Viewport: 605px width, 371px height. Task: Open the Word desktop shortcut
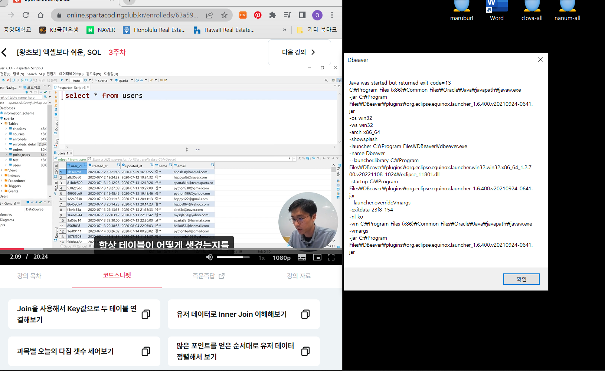[497, 11]
